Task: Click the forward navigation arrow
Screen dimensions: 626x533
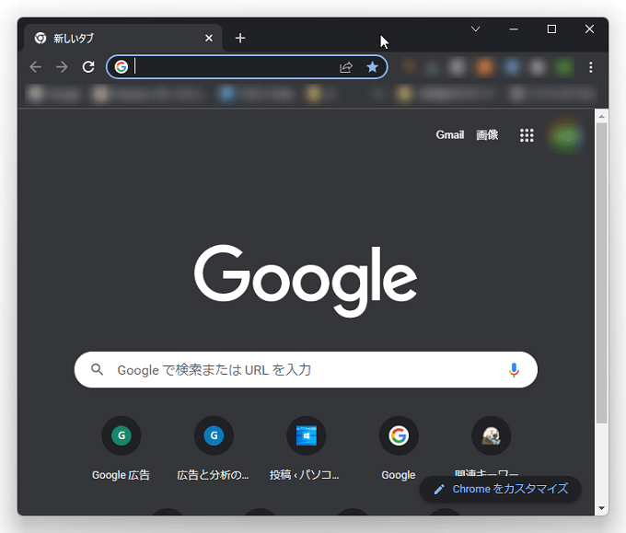Action: point(62,66)
